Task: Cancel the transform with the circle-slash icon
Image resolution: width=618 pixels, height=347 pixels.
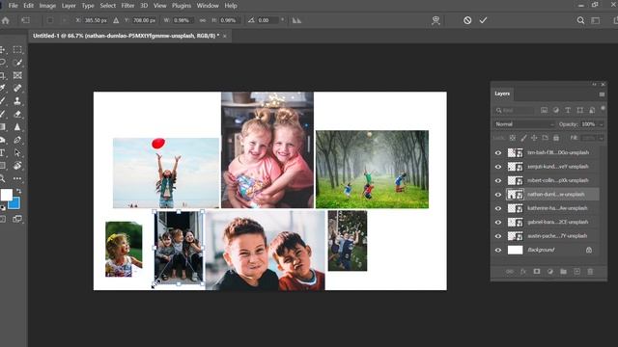Action: (467, 20)
